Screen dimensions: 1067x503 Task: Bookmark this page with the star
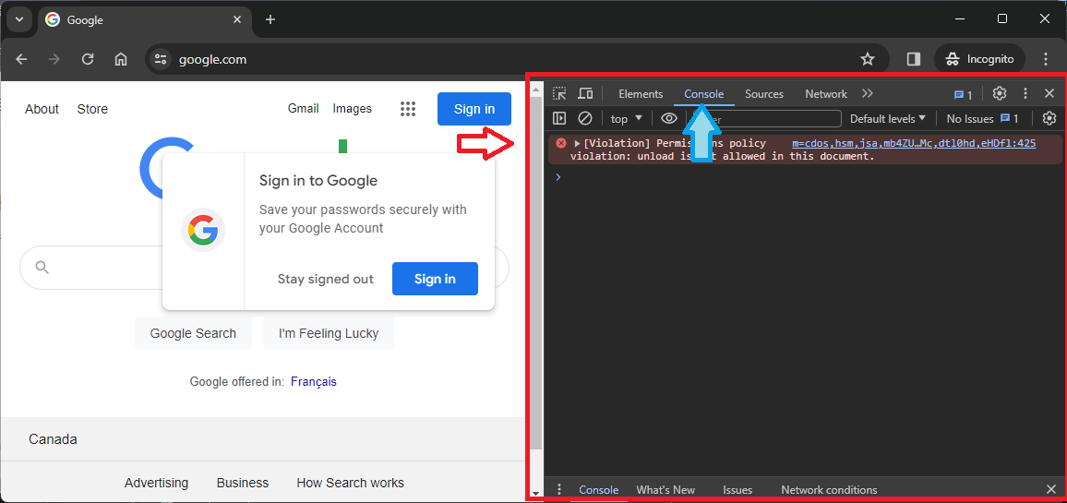(x=867, y=59)
